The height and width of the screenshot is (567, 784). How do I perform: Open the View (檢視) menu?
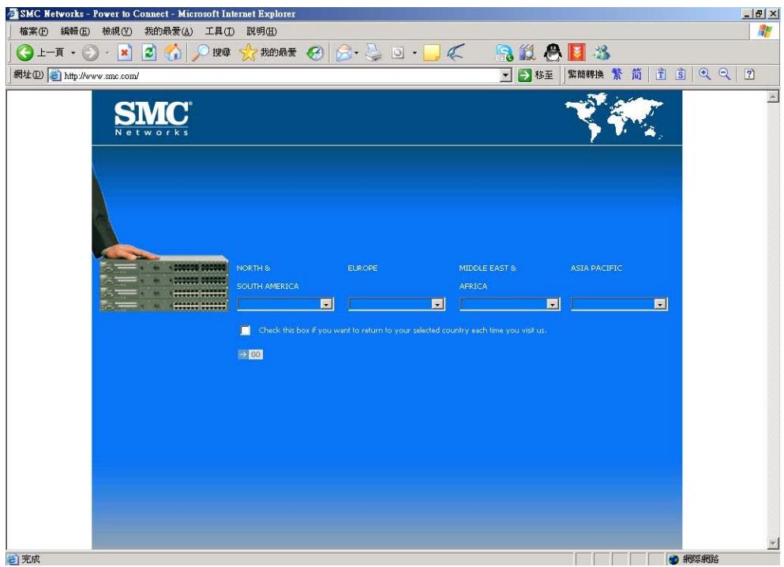117,32
